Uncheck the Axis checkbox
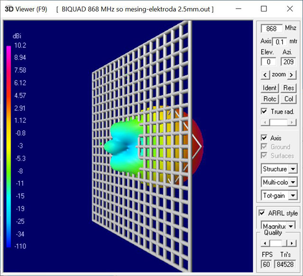 pyautogui.click(x=265, y=138)
